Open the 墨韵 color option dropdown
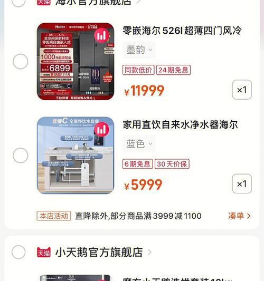Screen dimensions: 264x281 point(139,50)
